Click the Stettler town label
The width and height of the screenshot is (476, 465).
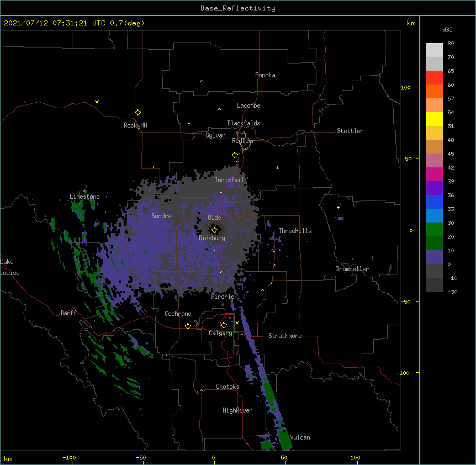coord(350,131)
